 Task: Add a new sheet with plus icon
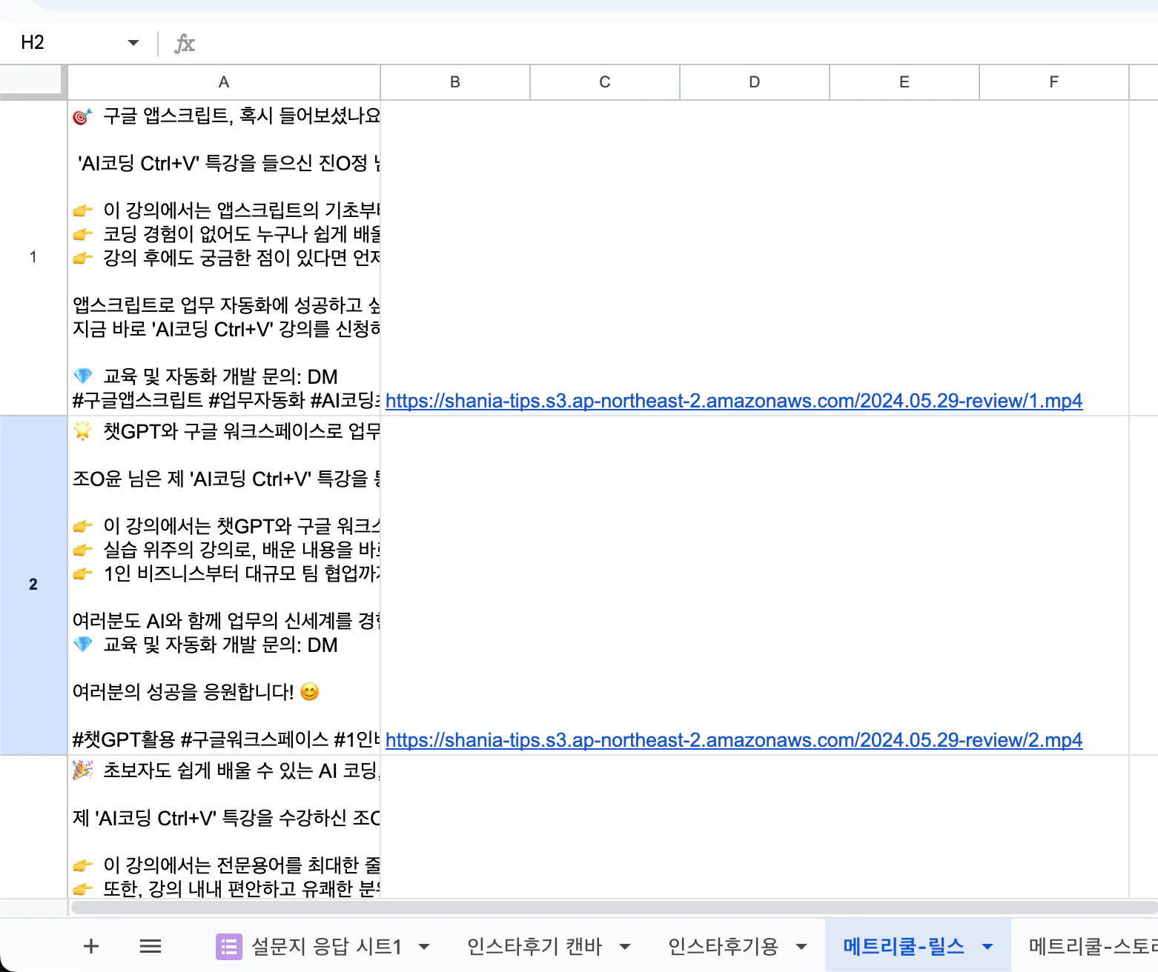tap(91, 946)
